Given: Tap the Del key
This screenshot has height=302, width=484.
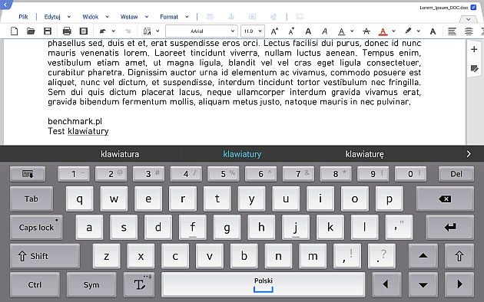Looking at the screenshot, I should [456, 174].
